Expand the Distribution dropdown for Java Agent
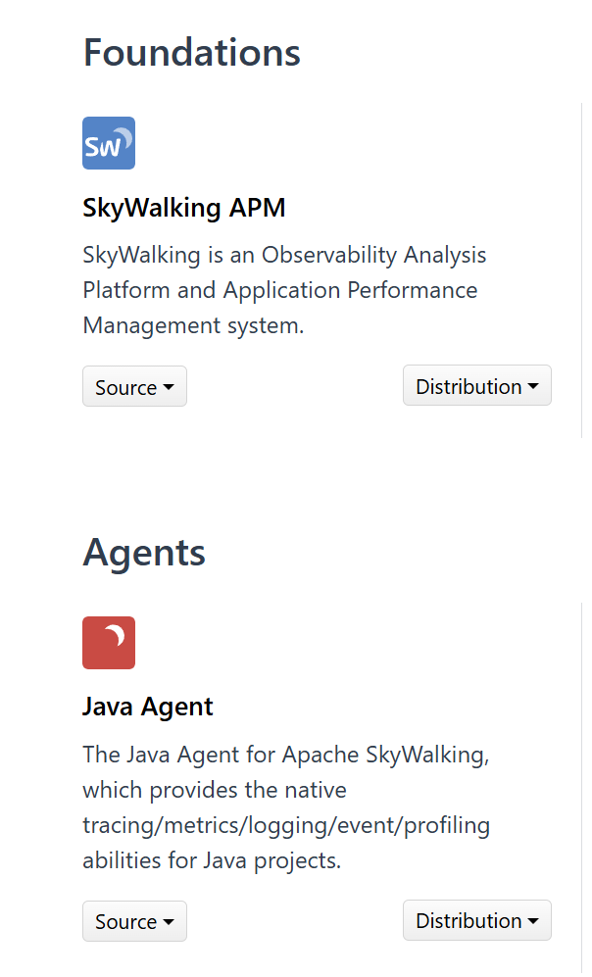The image size is (592, 977). coord(476,920)
